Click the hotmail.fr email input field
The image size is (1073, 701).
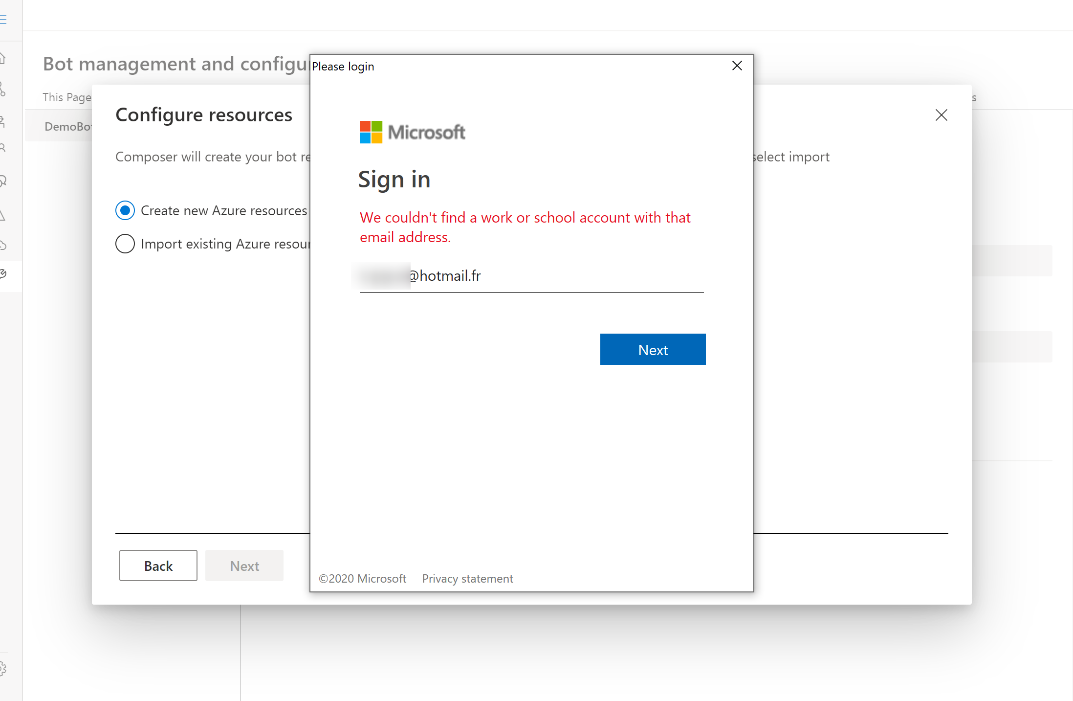(x=531, y=276)
